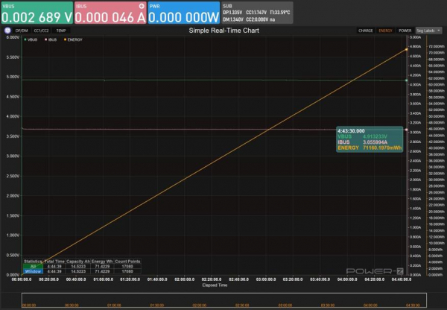Click the Count Points value in the Window row

click(x=127, y=271)
